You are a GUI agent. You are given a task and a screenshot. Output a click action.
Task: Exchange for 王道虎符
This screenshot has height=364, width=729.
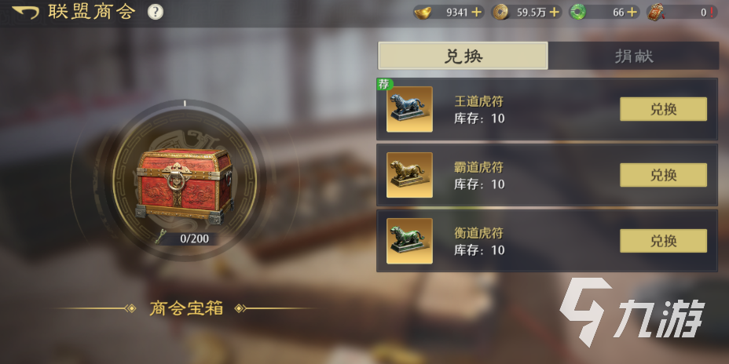664,109
